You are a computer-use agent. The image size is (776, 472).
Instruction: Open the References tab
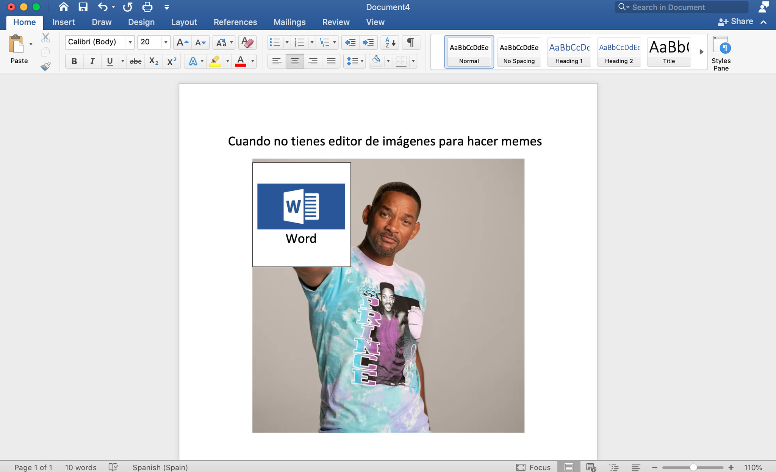[x=235, y=22]
